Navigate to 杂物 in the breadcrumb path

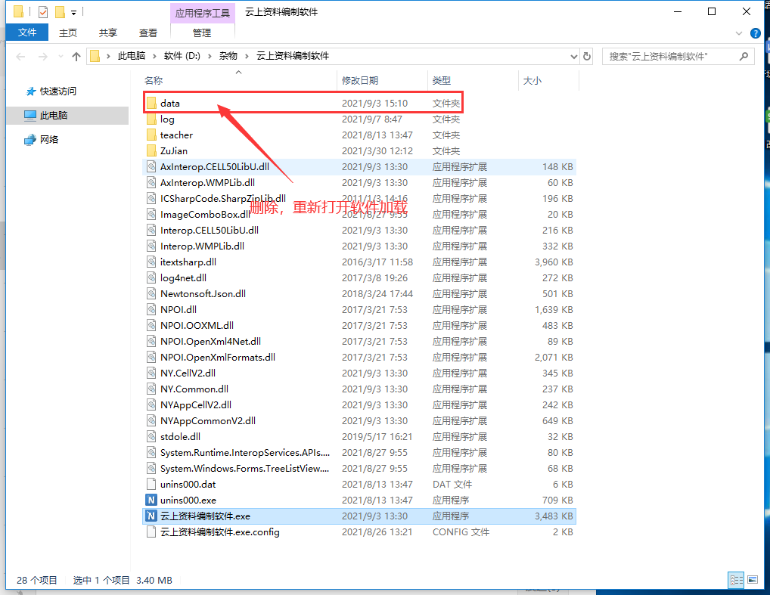coord(228,56)
